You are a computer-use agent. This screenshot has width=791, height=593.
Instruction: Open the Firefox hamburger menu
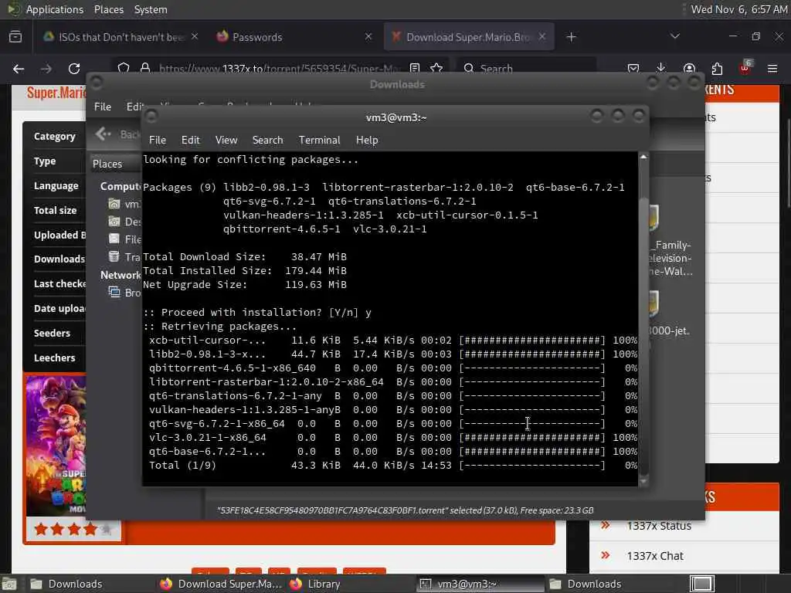772,69
